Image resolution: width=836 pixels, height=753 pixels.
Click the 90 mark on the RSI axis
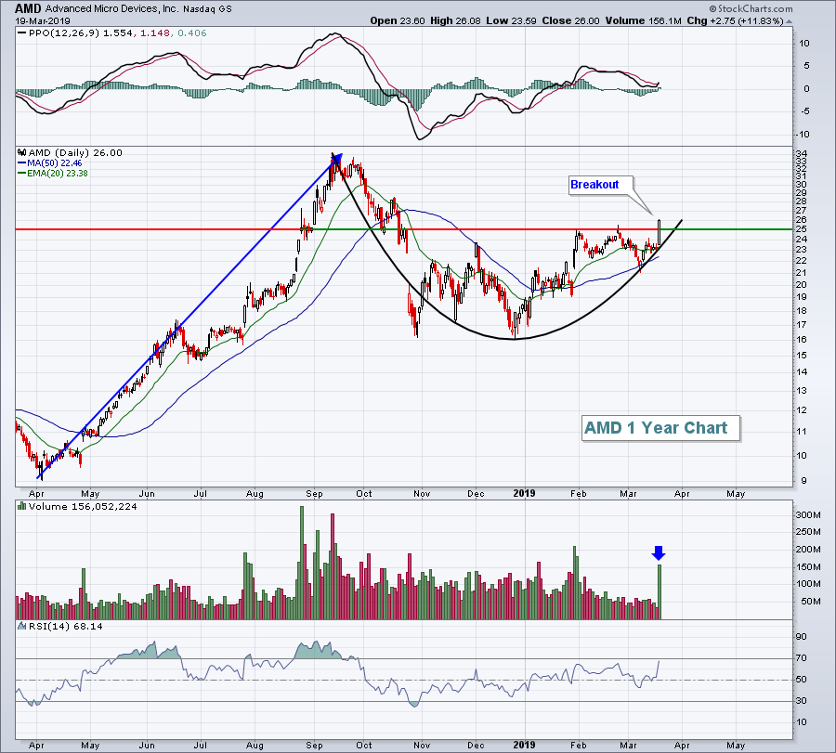click(802, 637)
